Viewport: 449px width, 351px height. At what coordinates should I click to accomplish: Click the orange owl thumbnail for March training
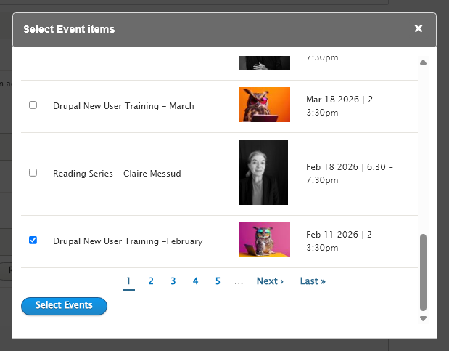pos(264,105)
